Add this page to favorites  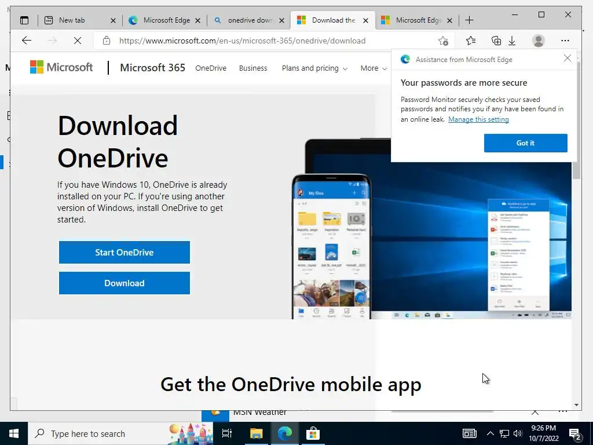click(443, 41)
